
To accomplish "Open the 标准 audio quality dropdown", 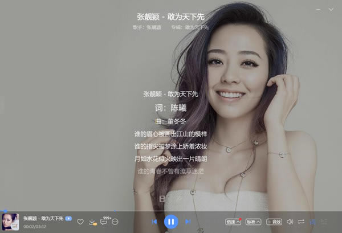I will 253,222.
